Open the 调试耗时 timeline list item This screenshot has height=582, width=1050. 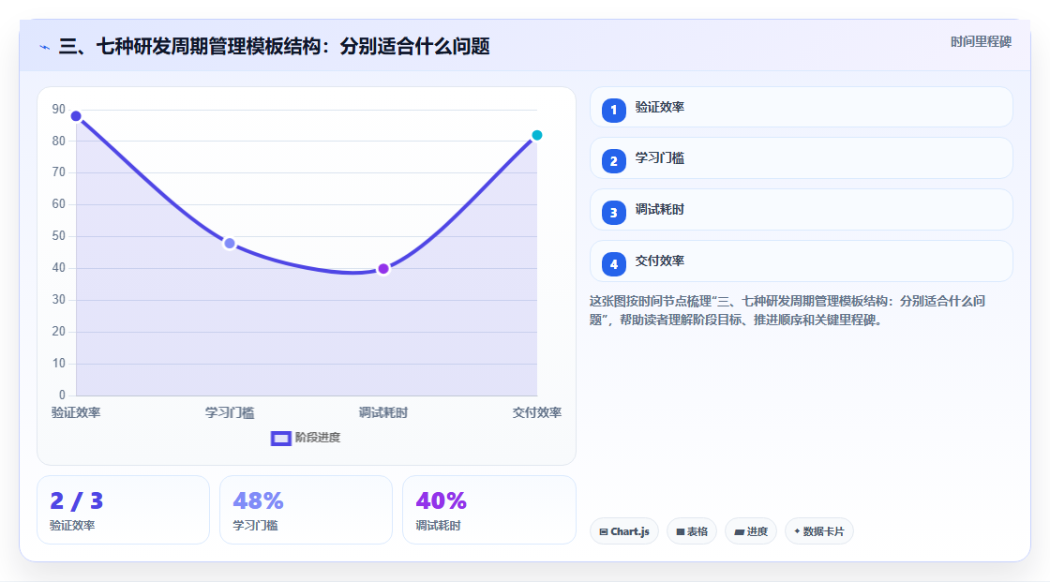click(801, 210)
